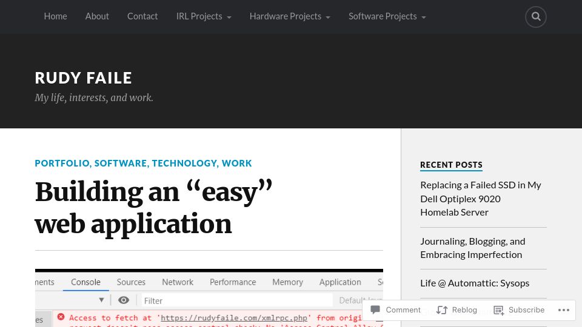Click the RUDY FAILE site title

(x=84, y=78)
